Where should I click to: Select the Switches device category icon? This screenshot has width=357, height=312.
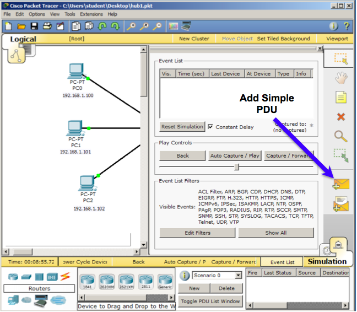click(26, 277)
